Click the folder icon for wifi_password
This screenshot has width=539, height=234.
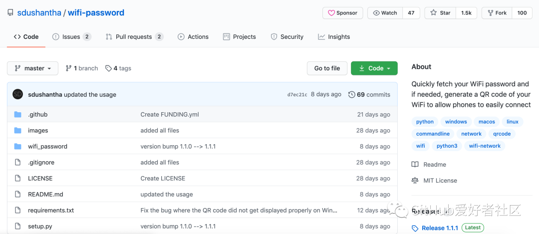[x=18, y=146]
